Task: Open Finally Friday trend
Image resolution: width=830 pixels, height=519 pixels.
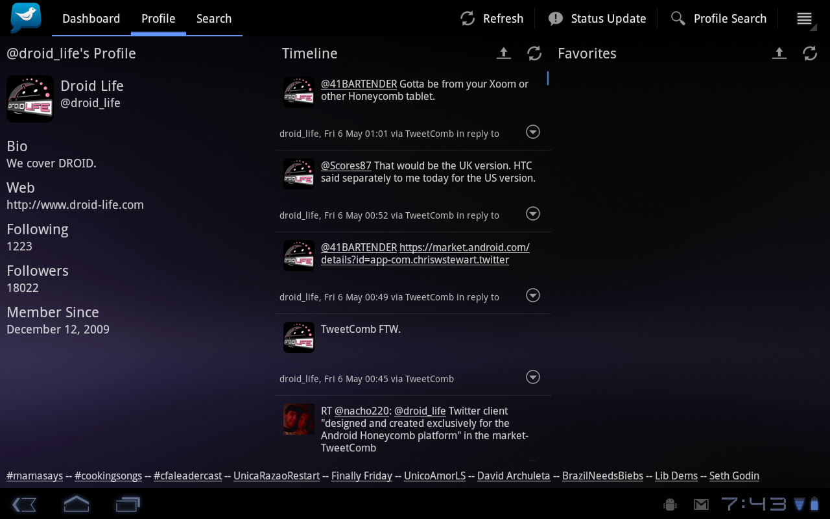Action: click(x=362, y=476)
